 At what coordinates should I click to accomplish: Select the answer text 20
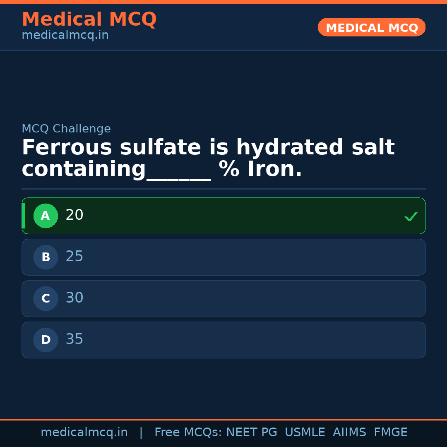point(74,215)
